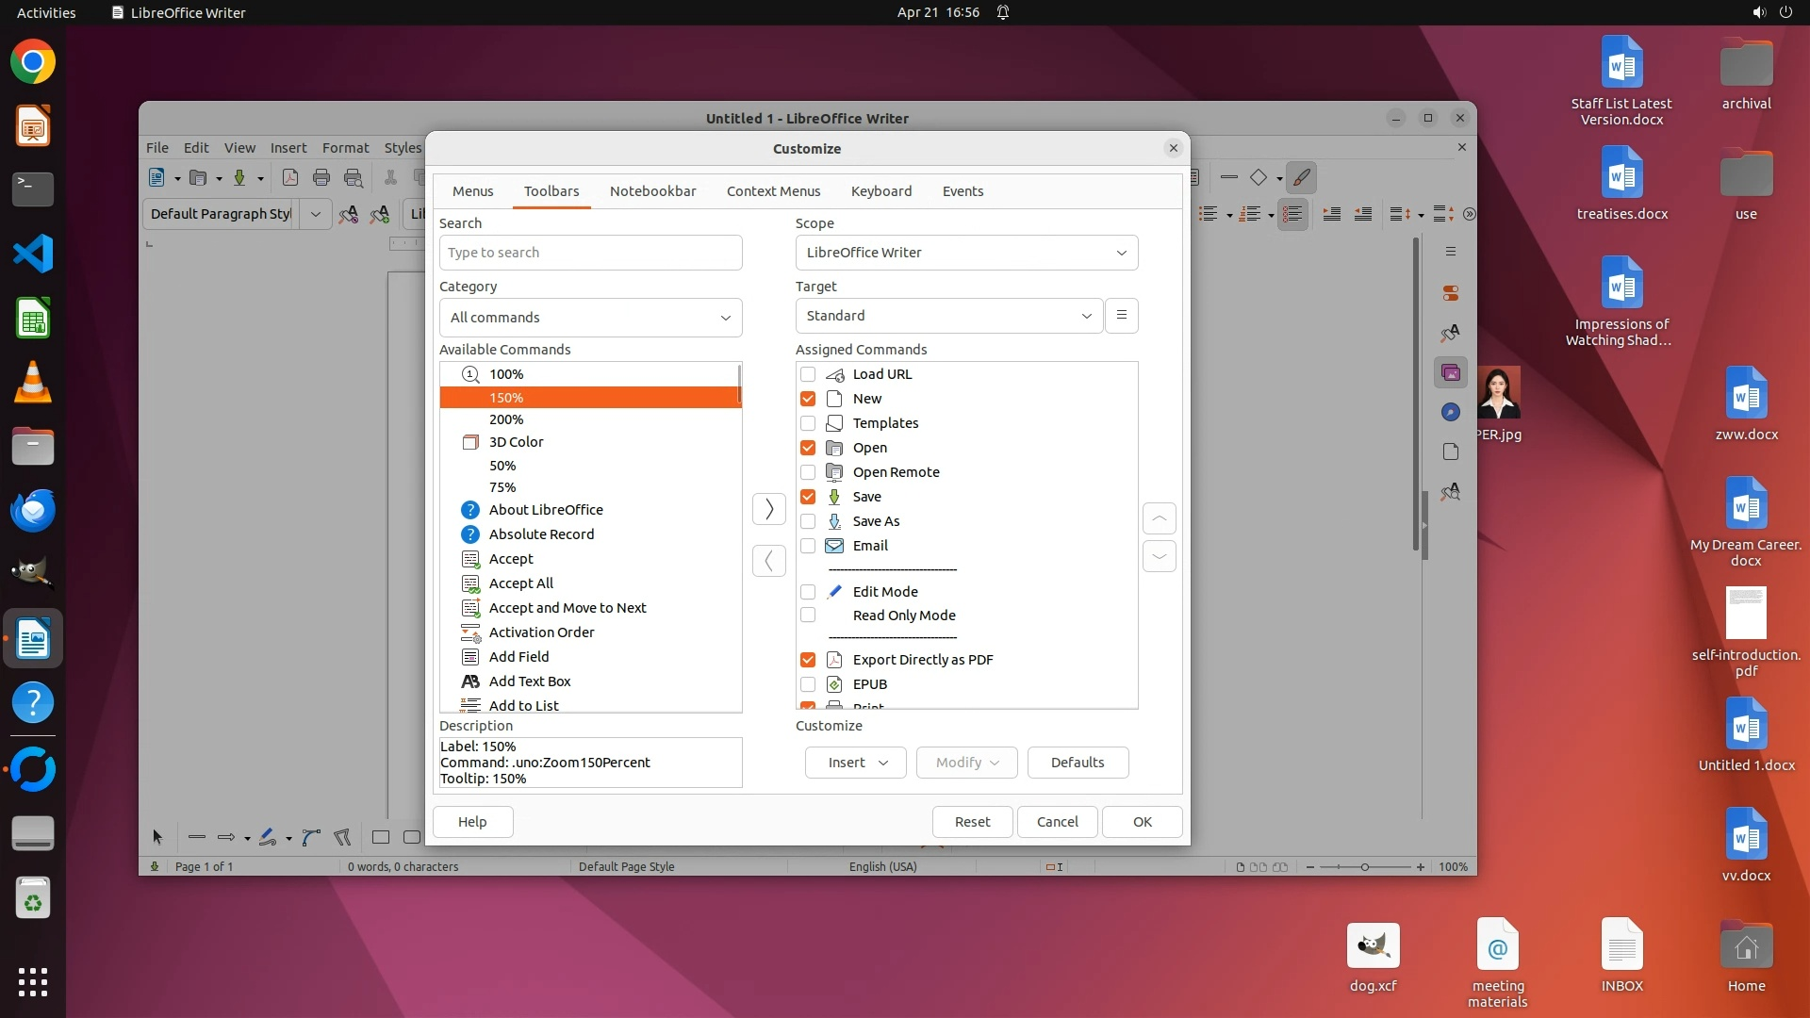Open Thunderbird from the dock

33,510
